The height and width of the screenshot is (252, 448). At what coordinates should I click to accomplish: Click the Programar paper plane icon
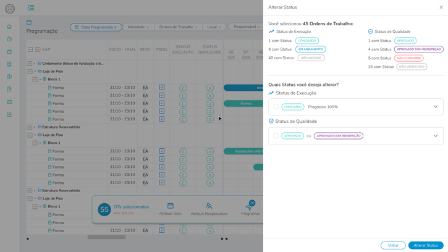click(249, 206)
